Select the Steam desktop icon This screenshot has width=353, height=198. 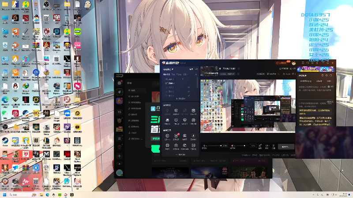[x=5, y=141]
